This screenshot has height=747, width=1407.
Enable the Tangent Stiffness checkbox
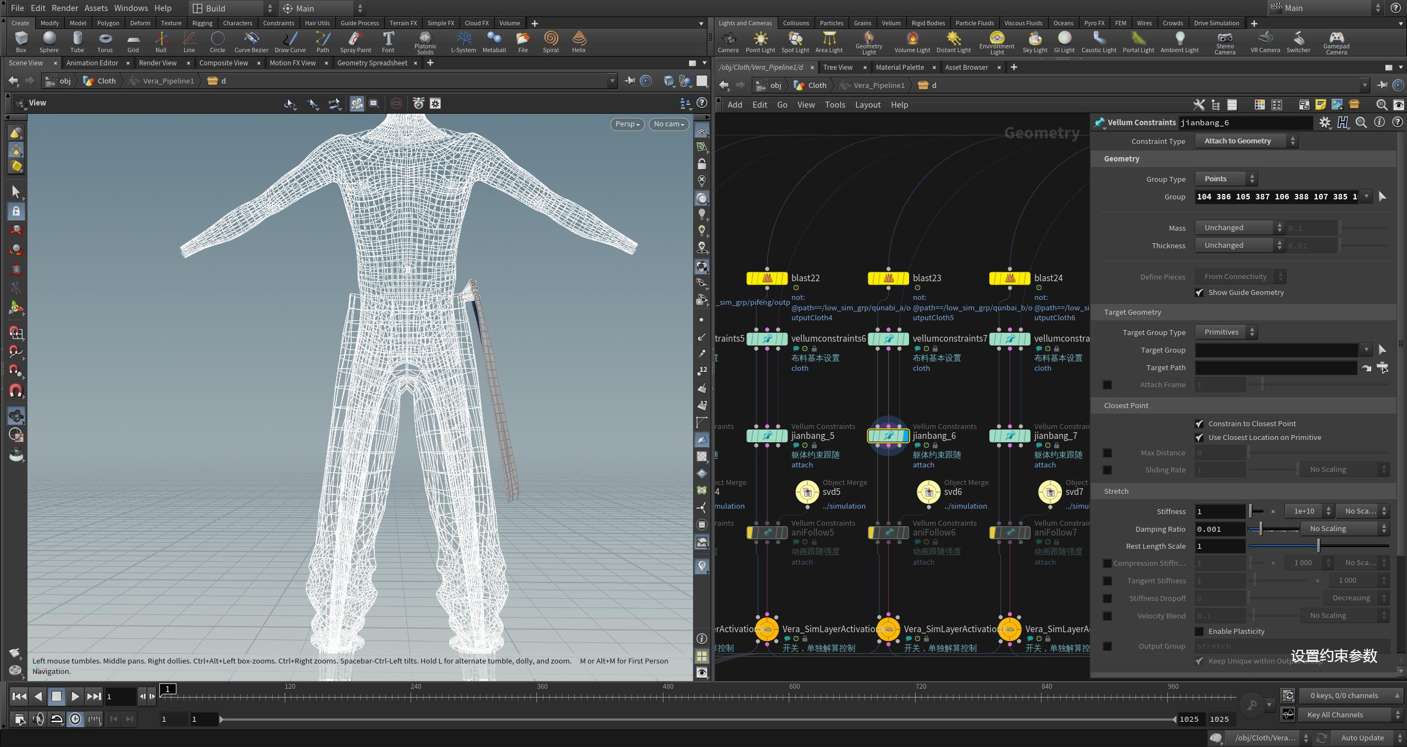(x=1107, y=581)
